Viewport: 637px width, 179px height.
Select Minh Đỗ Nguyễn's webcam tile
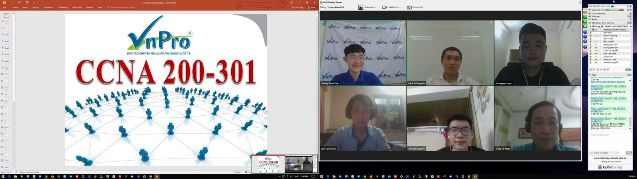click(450, 53)
